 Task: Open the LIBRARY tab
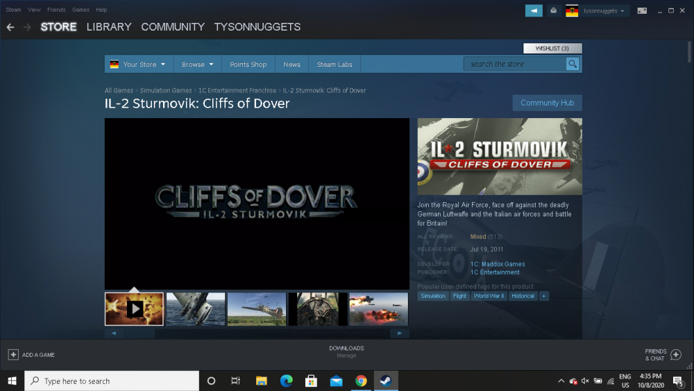[x=109, y=27]
